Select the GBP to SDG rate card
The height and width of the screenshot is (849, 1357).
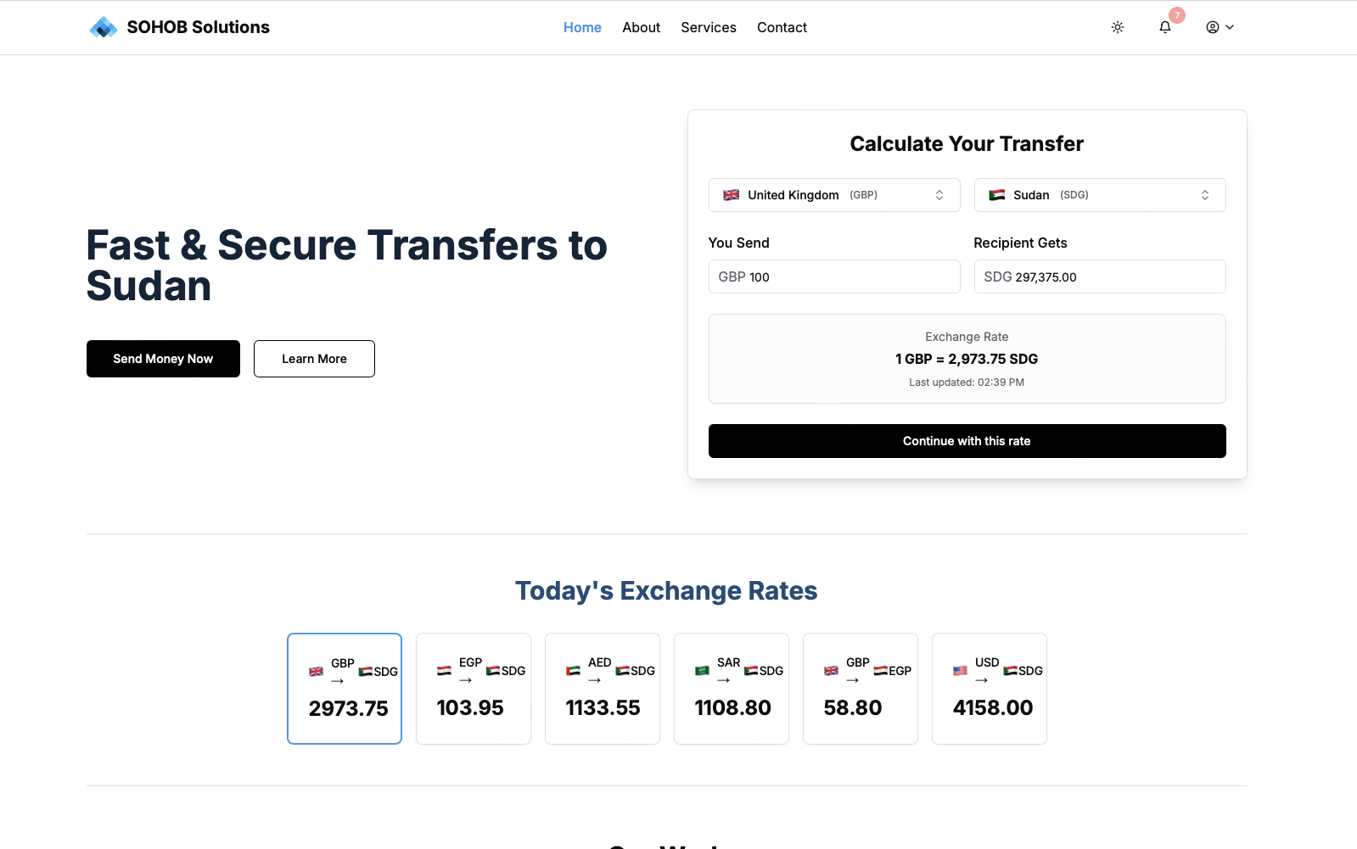[344, 689]
